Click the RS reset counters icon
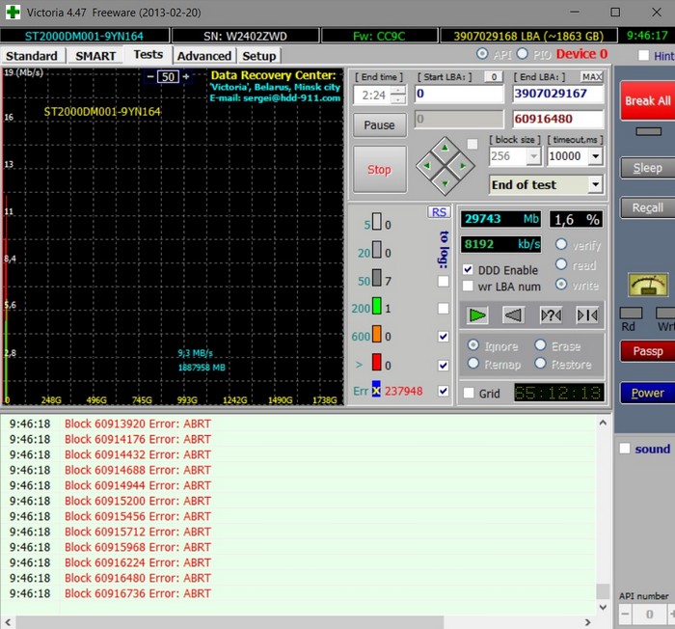Viewport: 675px width, 629px height. 439,212
